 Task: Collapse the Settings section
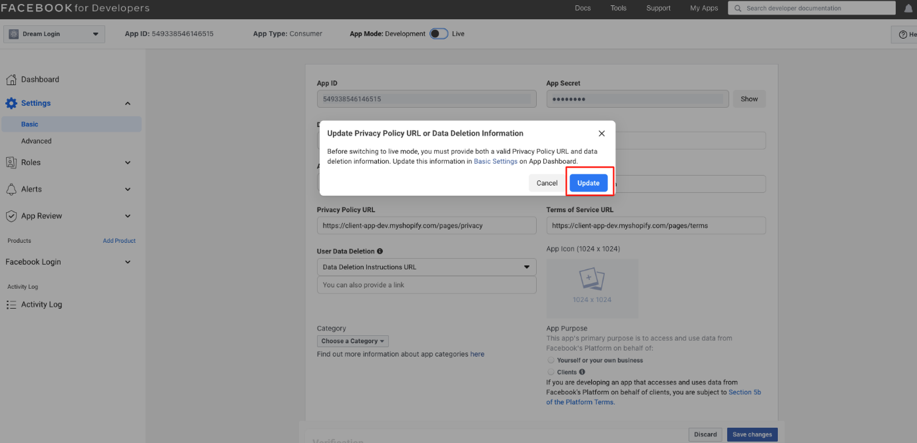(x=128, y=103)
